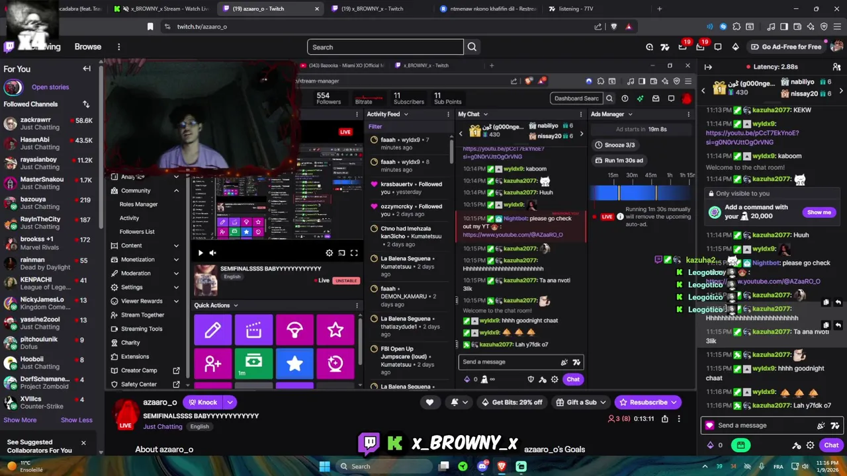Click the magenta outlined star Quick Action

[335, 330]
